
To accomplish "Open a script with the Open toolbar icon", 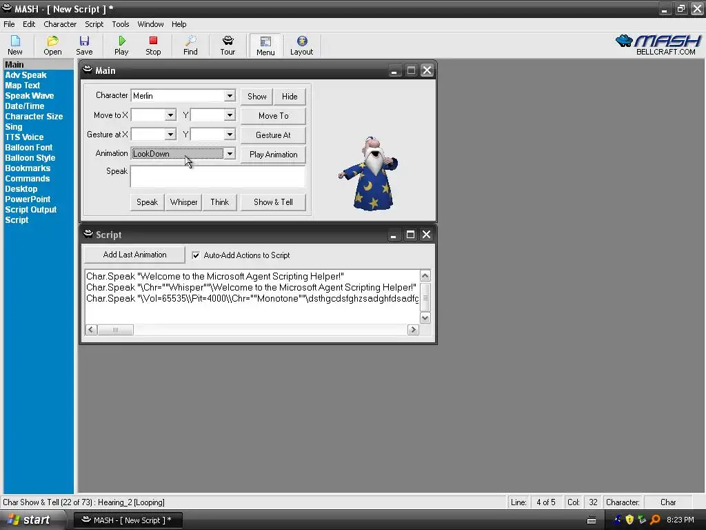I will [52, 45].
